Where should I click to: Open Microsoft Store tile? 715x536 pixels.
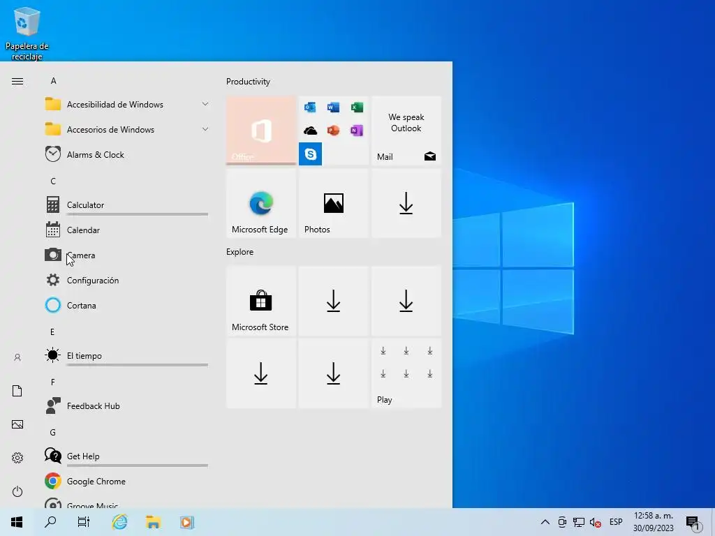click(x=261, y=301)
